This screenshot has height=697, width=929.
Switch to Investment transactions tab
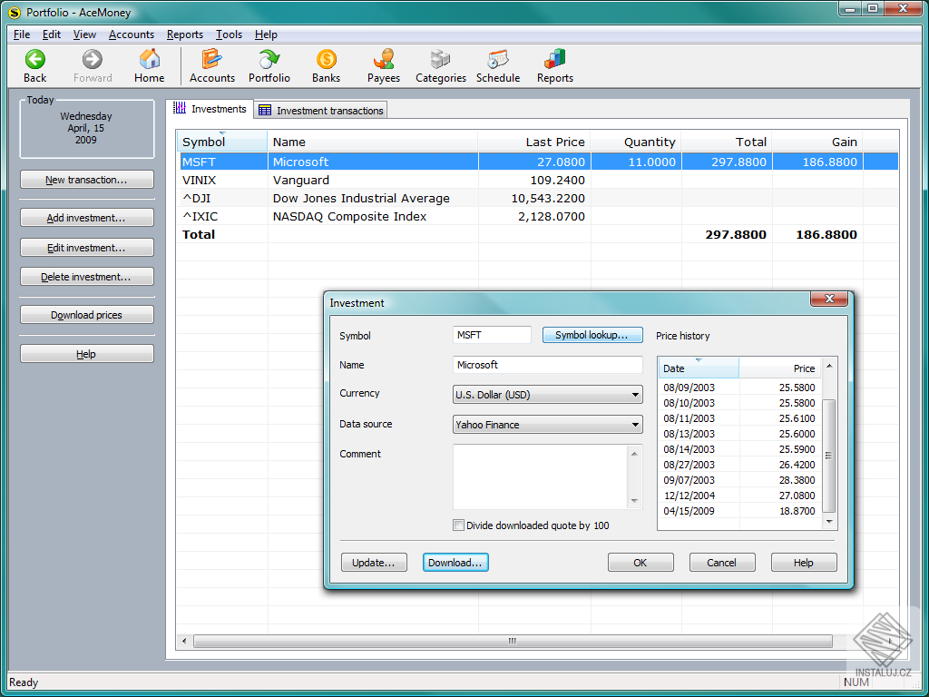pyautogui.click(x=321, y=111)
